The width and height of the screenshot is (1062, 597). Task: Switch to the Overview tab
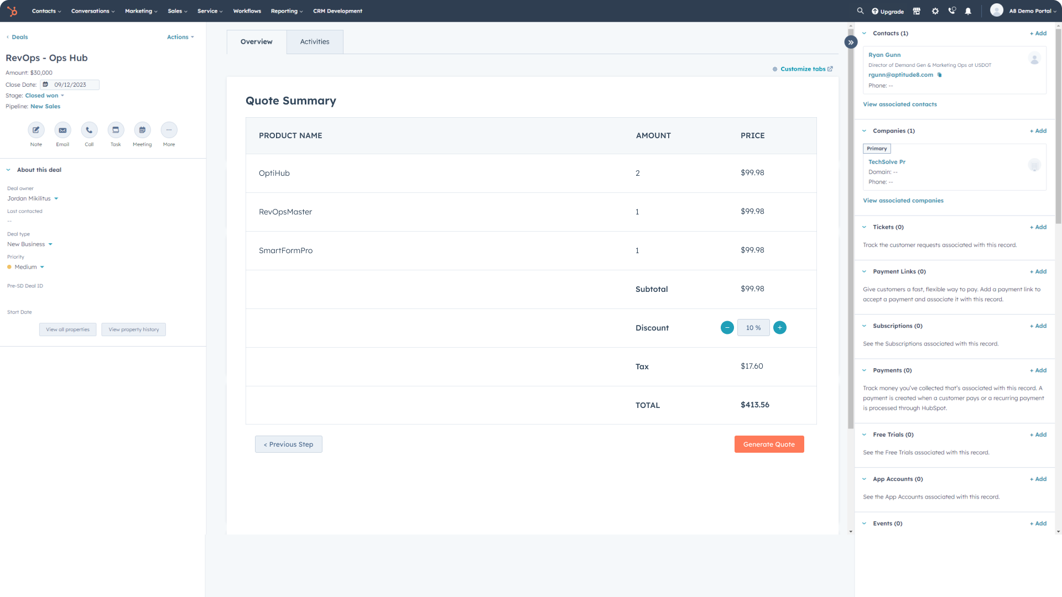[x=257, y=42]
